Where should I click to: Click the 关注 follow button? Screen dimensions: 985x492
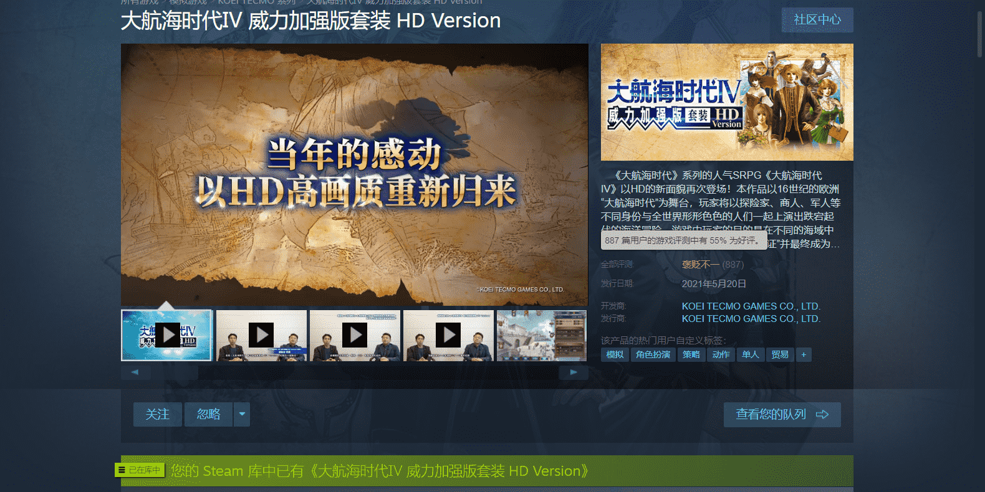tap(158, 414)
